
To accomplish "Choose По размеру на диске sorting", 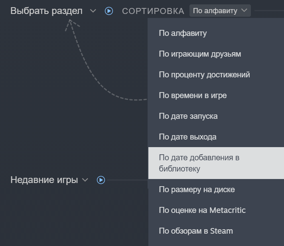I will click(197, 189).
